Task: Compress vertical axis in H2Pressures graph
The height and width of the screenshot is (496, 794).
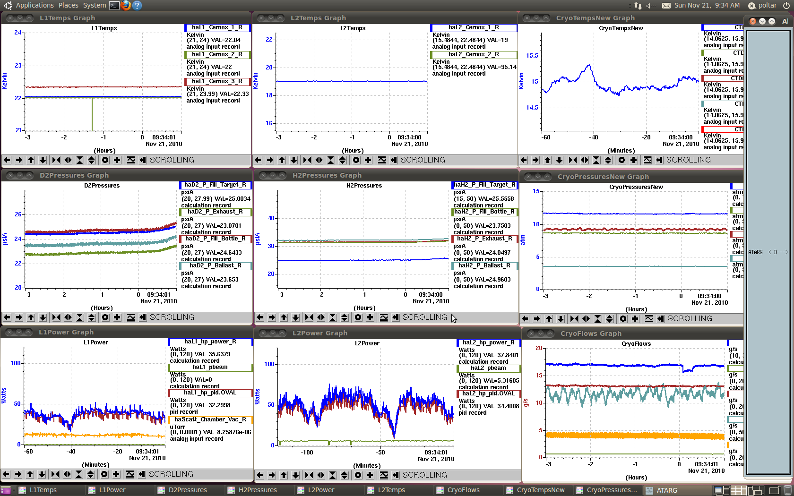Action: 333,317
